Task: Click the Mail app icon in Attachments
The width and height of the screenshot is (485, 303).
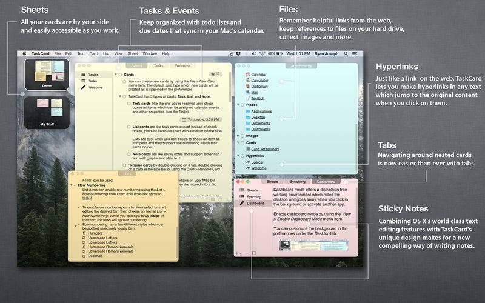Action: click(x=247, y=92)
